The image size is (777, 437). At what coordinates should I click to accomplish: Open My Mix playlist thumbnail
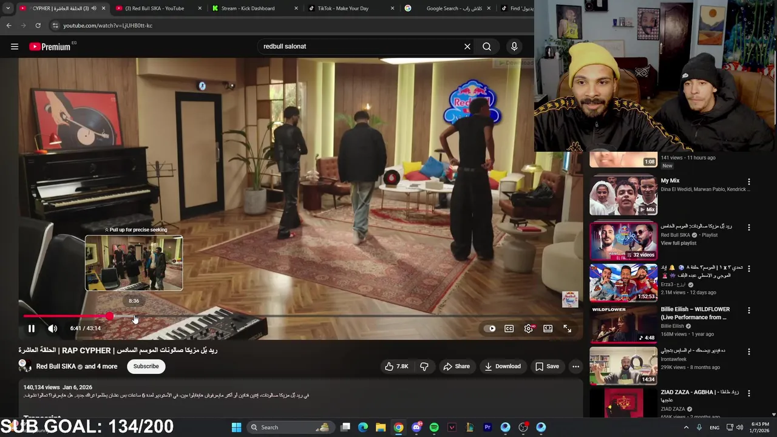623,196
